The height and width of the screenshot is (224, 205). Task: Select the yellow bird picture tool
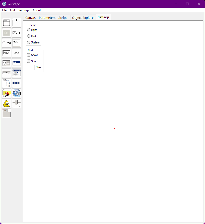pos(7,103)
